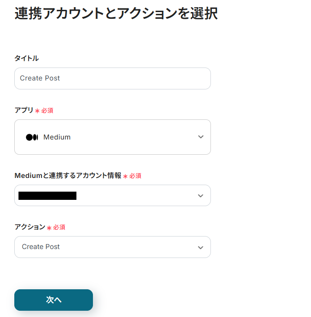Click the 必須 marker beside account information
311x317 pixels.
(x=135, y=176)
